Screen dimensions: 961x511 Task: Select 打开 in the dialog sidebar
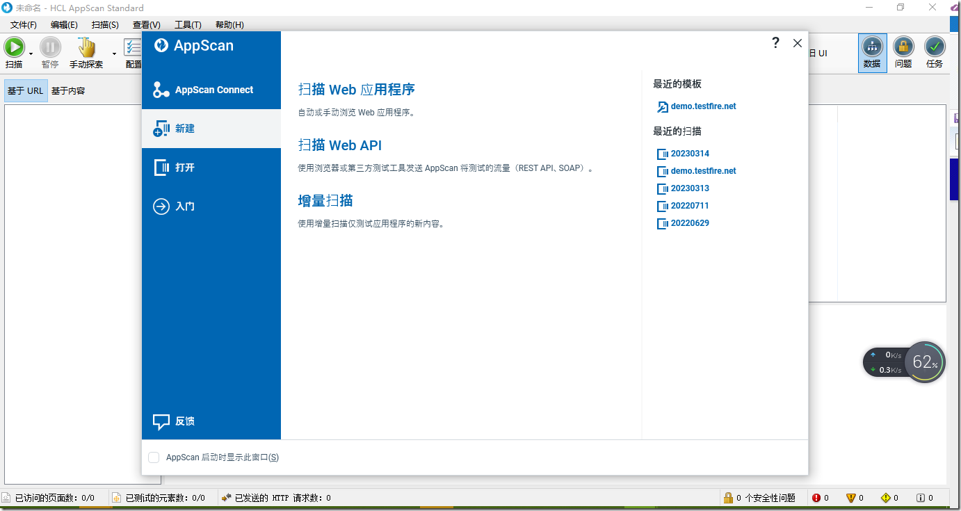[x=211, y=168]
